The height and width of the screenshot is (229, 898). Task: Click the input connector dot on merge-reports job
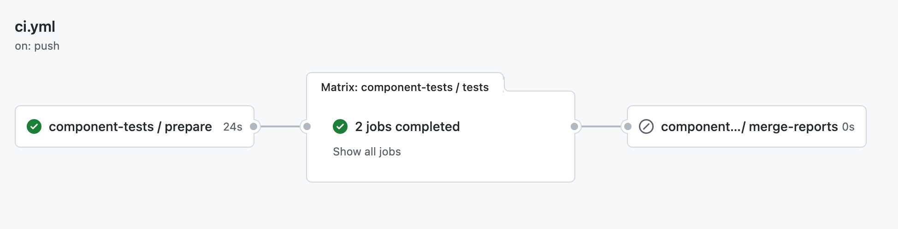(627, 126)
